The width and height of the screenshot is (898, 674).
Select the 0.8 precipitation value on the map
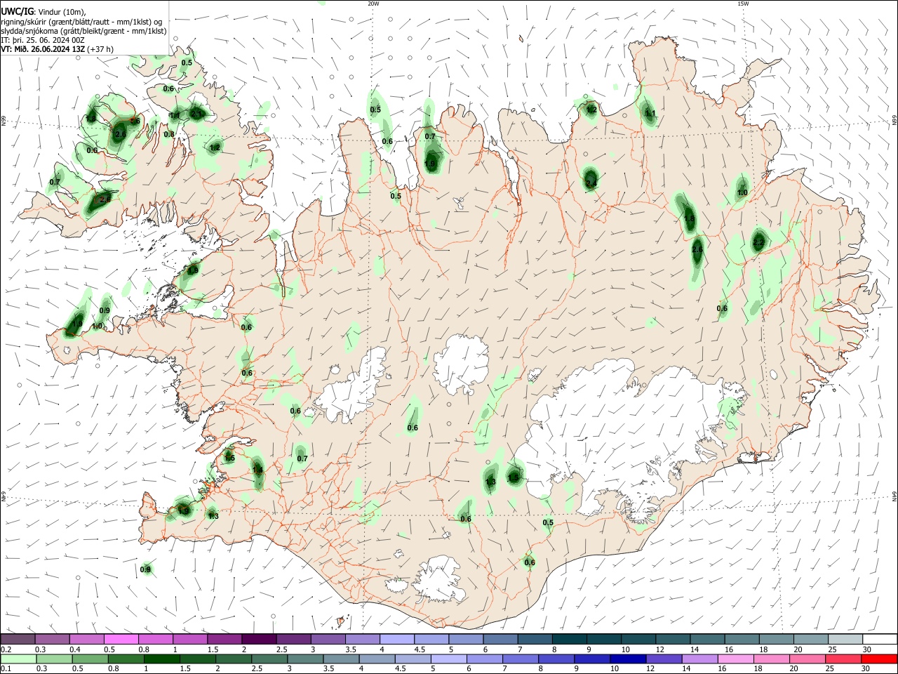(x=169, y=134)
